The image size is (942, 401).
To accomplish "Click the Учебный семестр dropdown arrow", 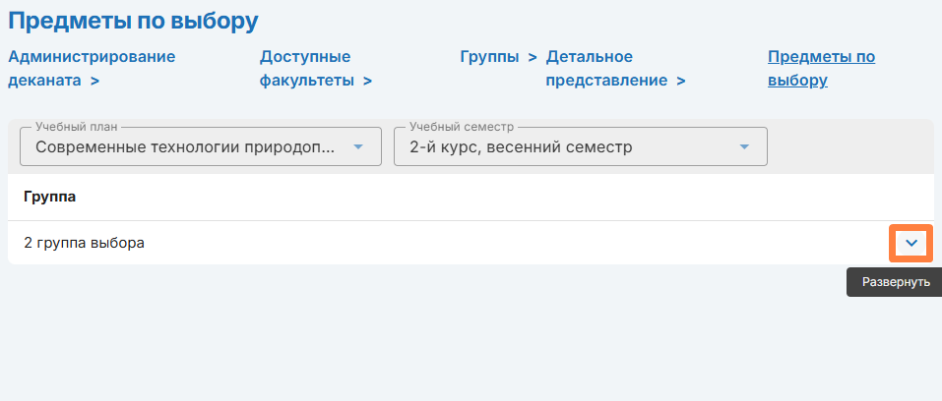I will (x=744, y=147).
